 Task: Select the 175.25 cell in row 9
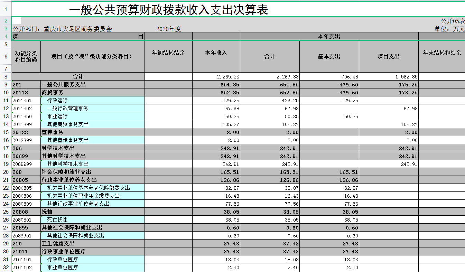[389, 84]
